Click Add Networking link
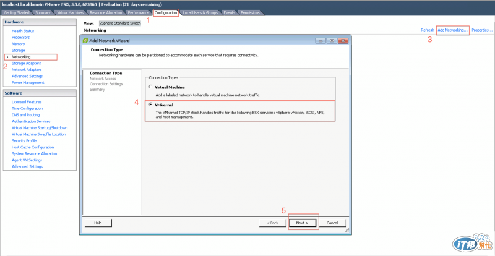Viewport: 495px width, 256px height. 452,30
